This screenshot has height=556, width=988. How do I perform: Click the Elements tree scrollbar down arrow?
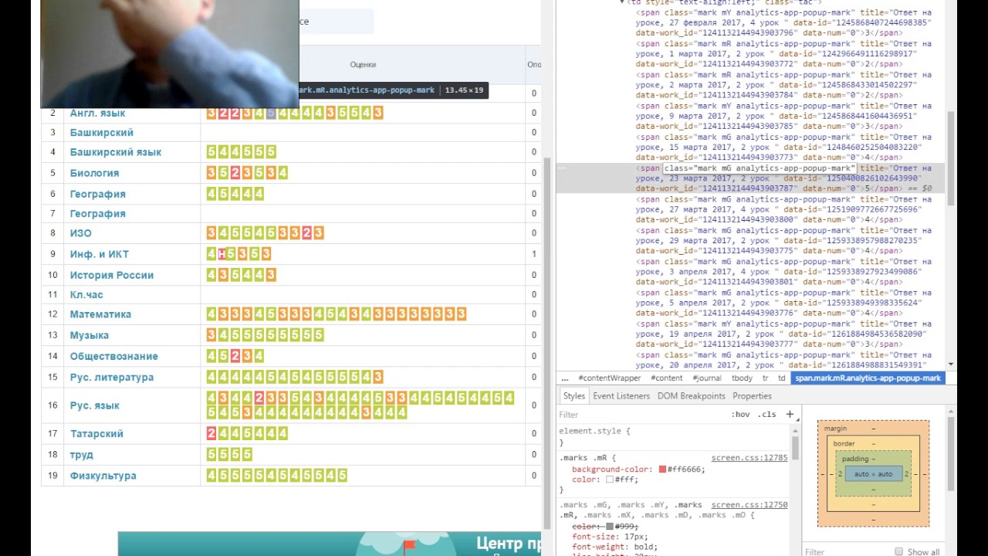click(951, 364)
